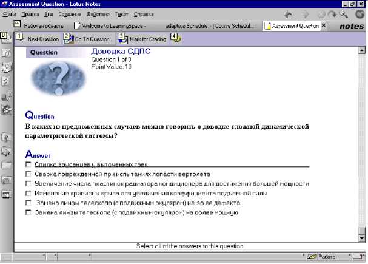Click the refresh arrow icon
Screen dimensions: 368x264
(x=332, y=15)
